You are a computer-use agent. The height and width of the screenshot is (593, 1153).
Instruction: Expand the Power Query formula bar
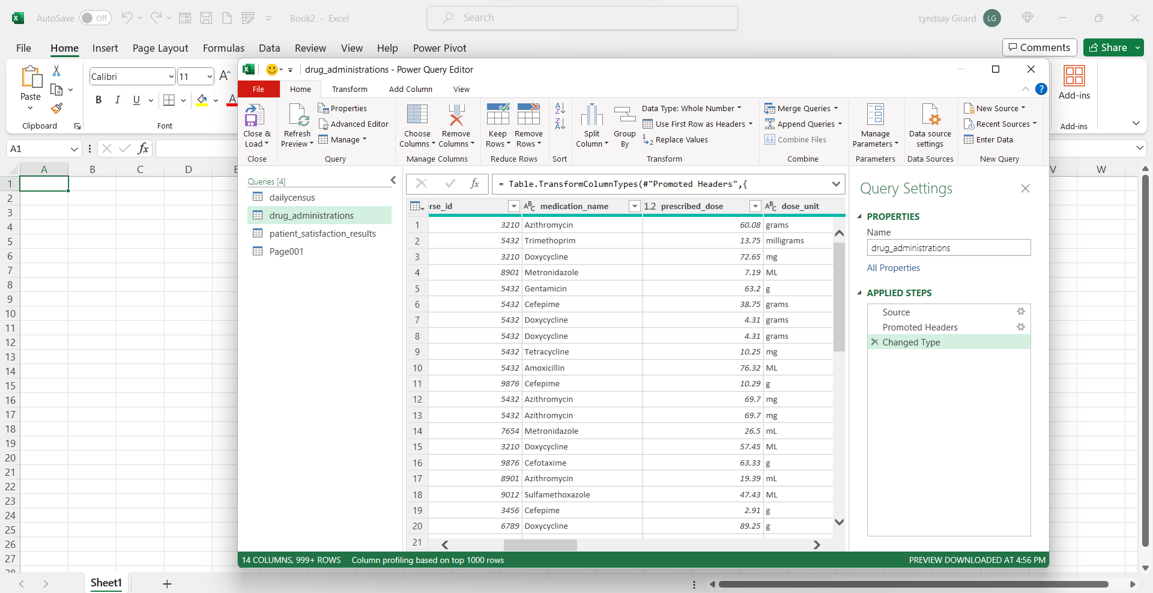coord(836,184)
